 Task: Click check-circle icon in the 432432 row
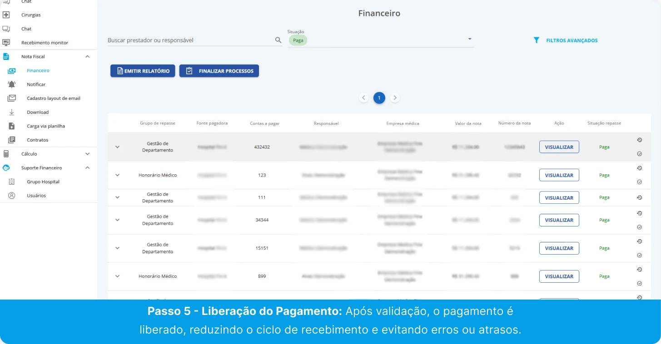[639, 154]
